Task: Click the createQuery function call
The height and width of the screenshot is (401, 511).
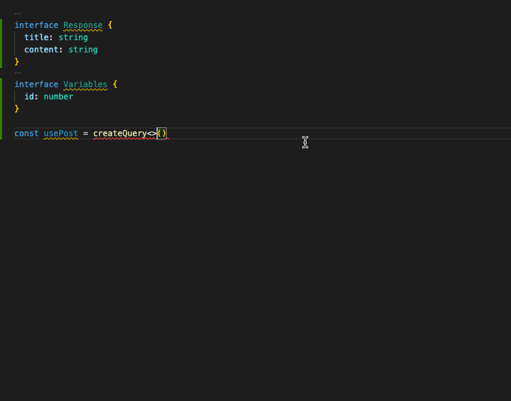Action: pyautogui.click(x=120, y=133)
